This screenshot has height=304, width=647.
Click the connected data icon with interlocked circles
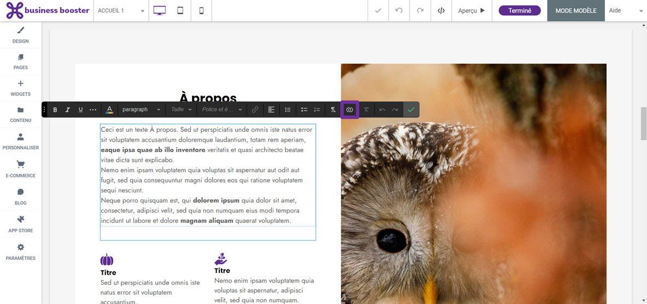pyautogui.click(x=349, y=110)
